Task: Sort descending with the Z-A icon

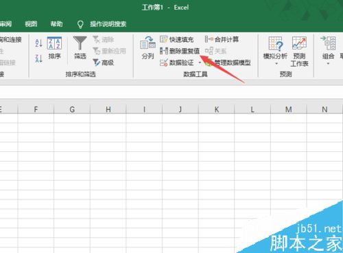Action: [x=38, y=58]
